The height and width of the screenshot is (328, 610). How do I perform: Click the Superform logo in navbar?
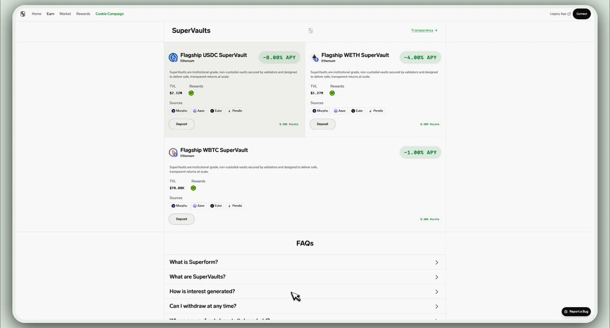[x=23, y=14]
